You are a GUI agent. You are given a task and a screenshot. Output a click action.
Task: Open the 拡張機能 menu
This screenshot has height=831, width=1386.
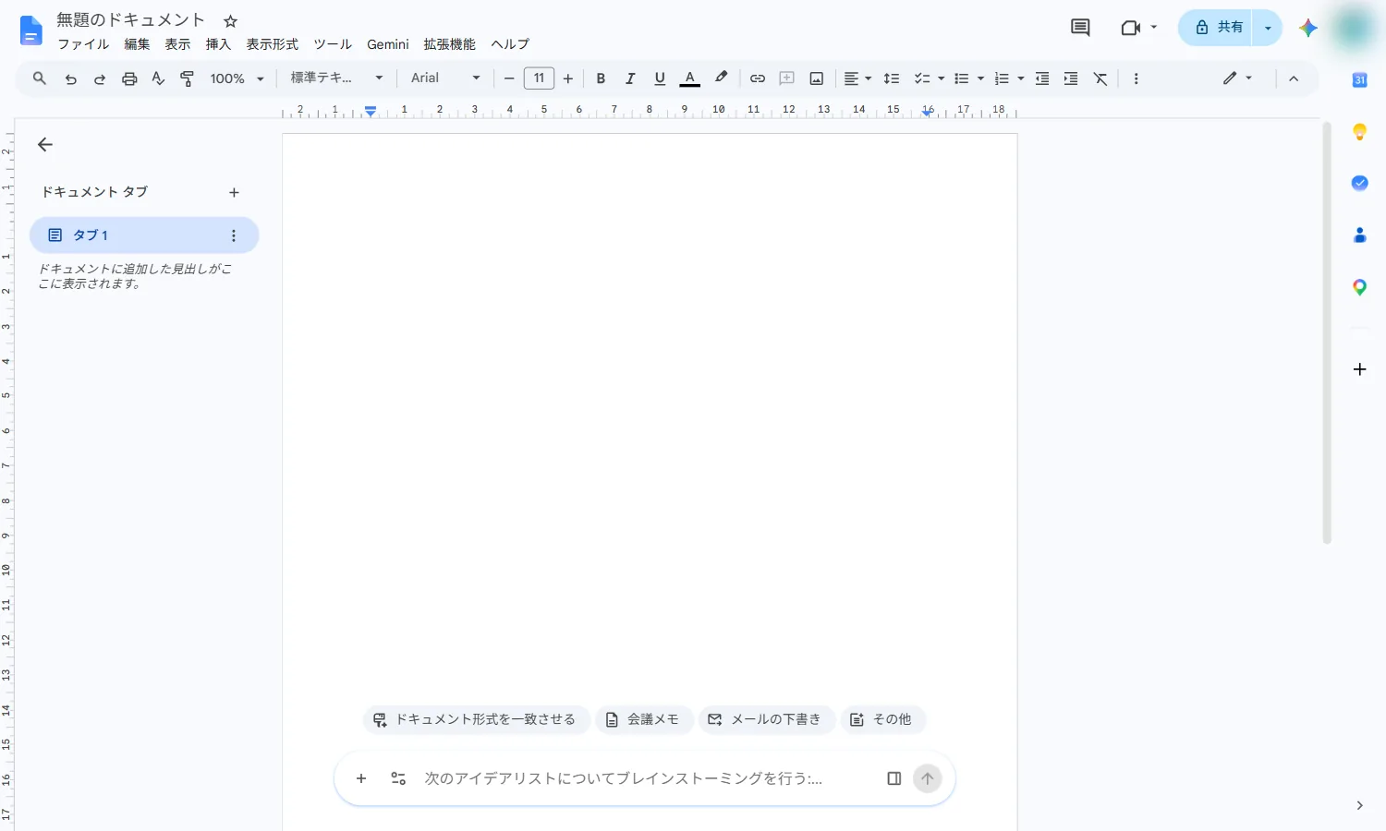(449, 44)
